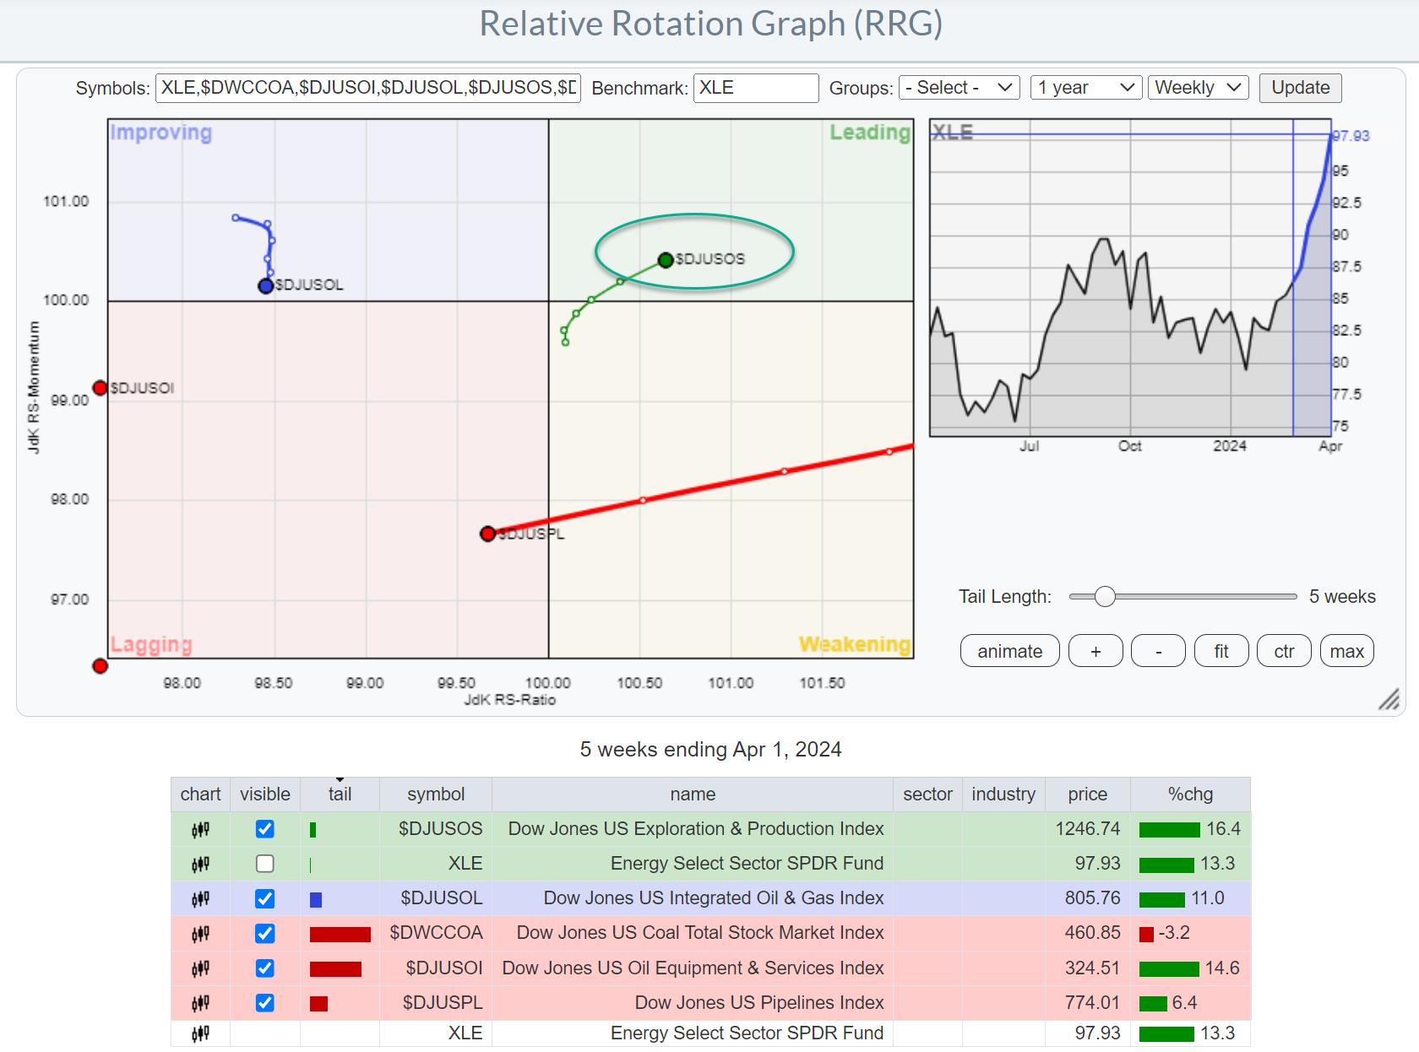
Task: Open the Weekly interval dropdown
Action: point(1197,88)
